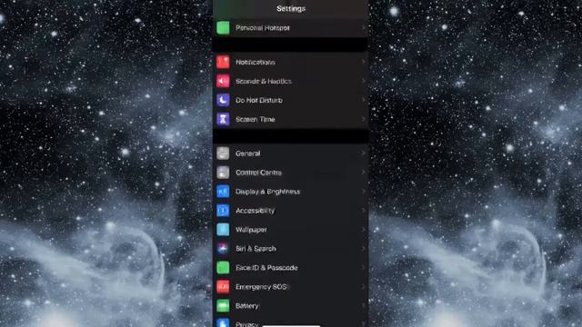Viewport: 582px width, 327px height.
Task: Open the Personal Hotspot text label
Action: pos(263,28)
